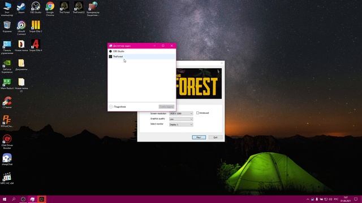The image size is (362, 203).
Task: Open the notification center icon
Action: 356,199
